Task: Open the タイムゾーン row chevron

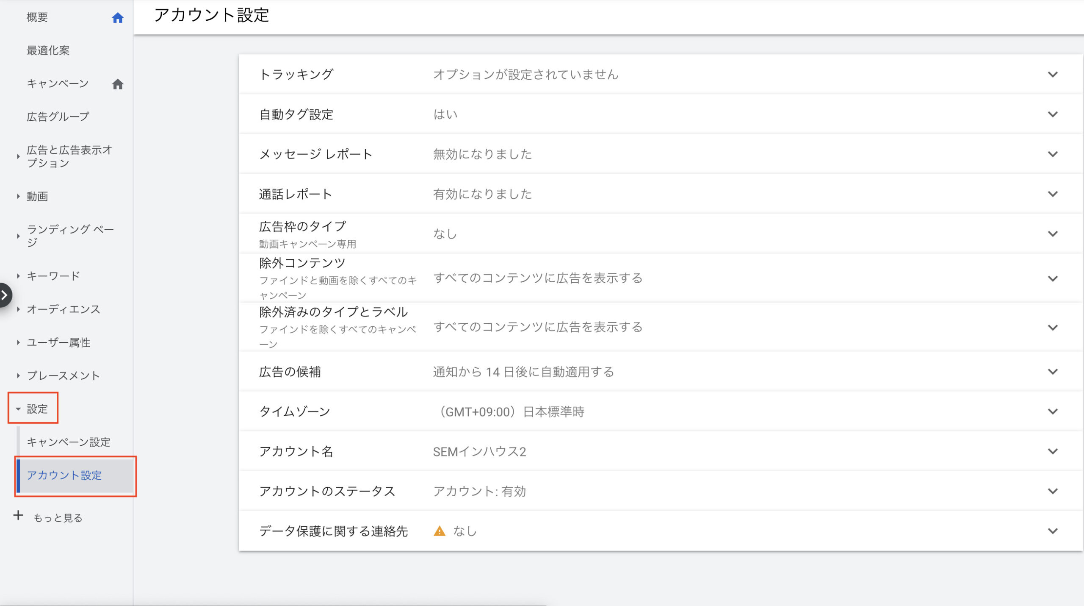Action: 1053,411
